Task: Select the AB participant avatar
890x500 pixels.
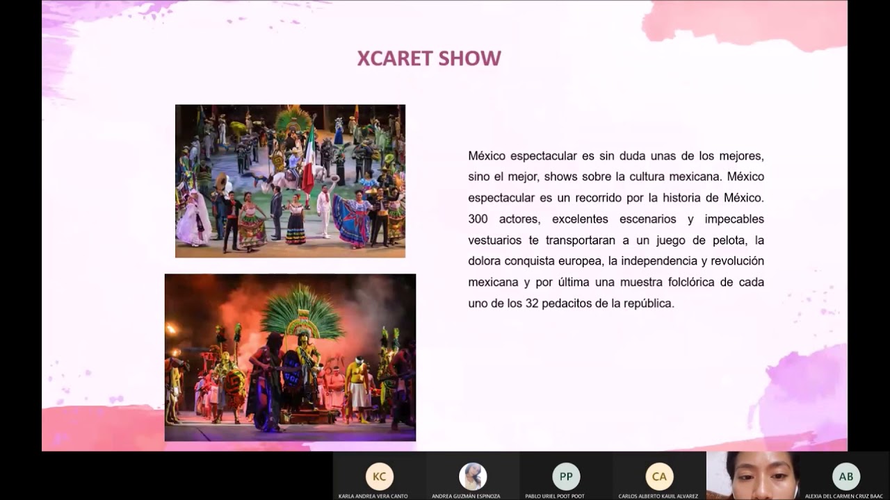Action: click(x=846, y=476)
